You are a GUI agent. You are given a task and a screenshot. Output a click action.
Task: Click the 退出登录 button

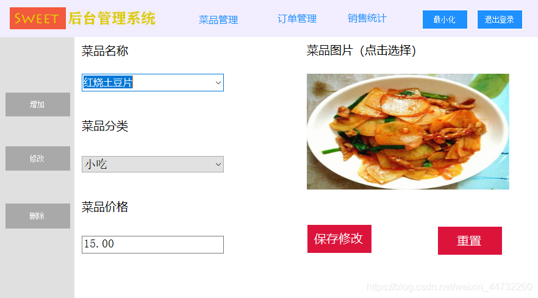pyautogui.click(x=500, y=20)
